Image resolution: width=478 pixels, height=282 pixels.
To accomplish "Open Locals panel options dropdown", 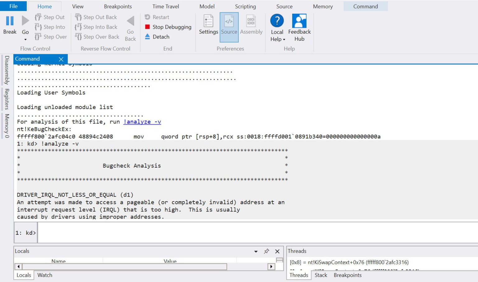I will 256,252.
